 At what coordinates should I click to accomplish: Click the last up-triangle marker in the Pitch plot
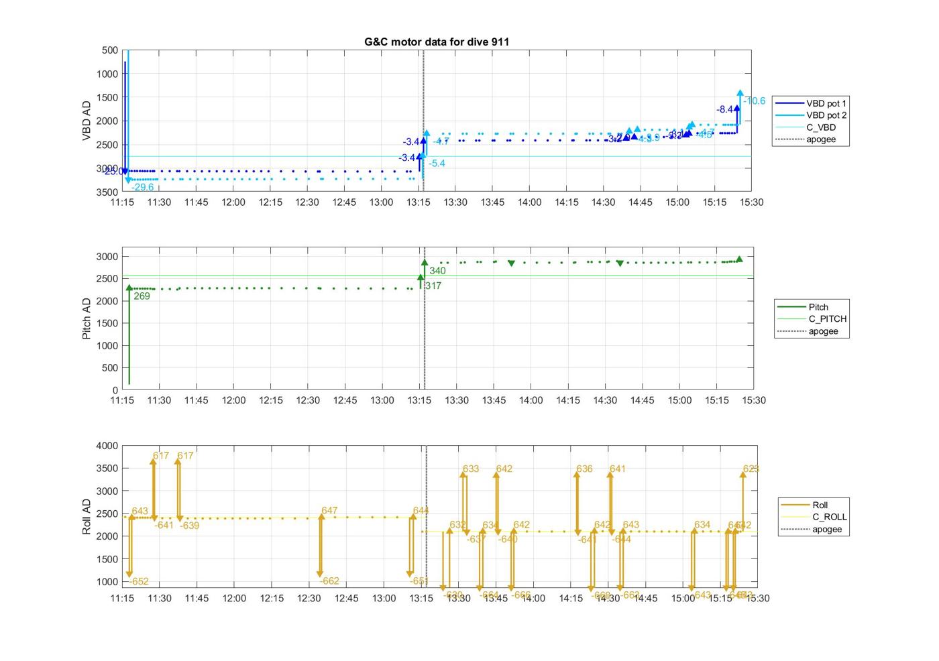click(x=739, y=259)
